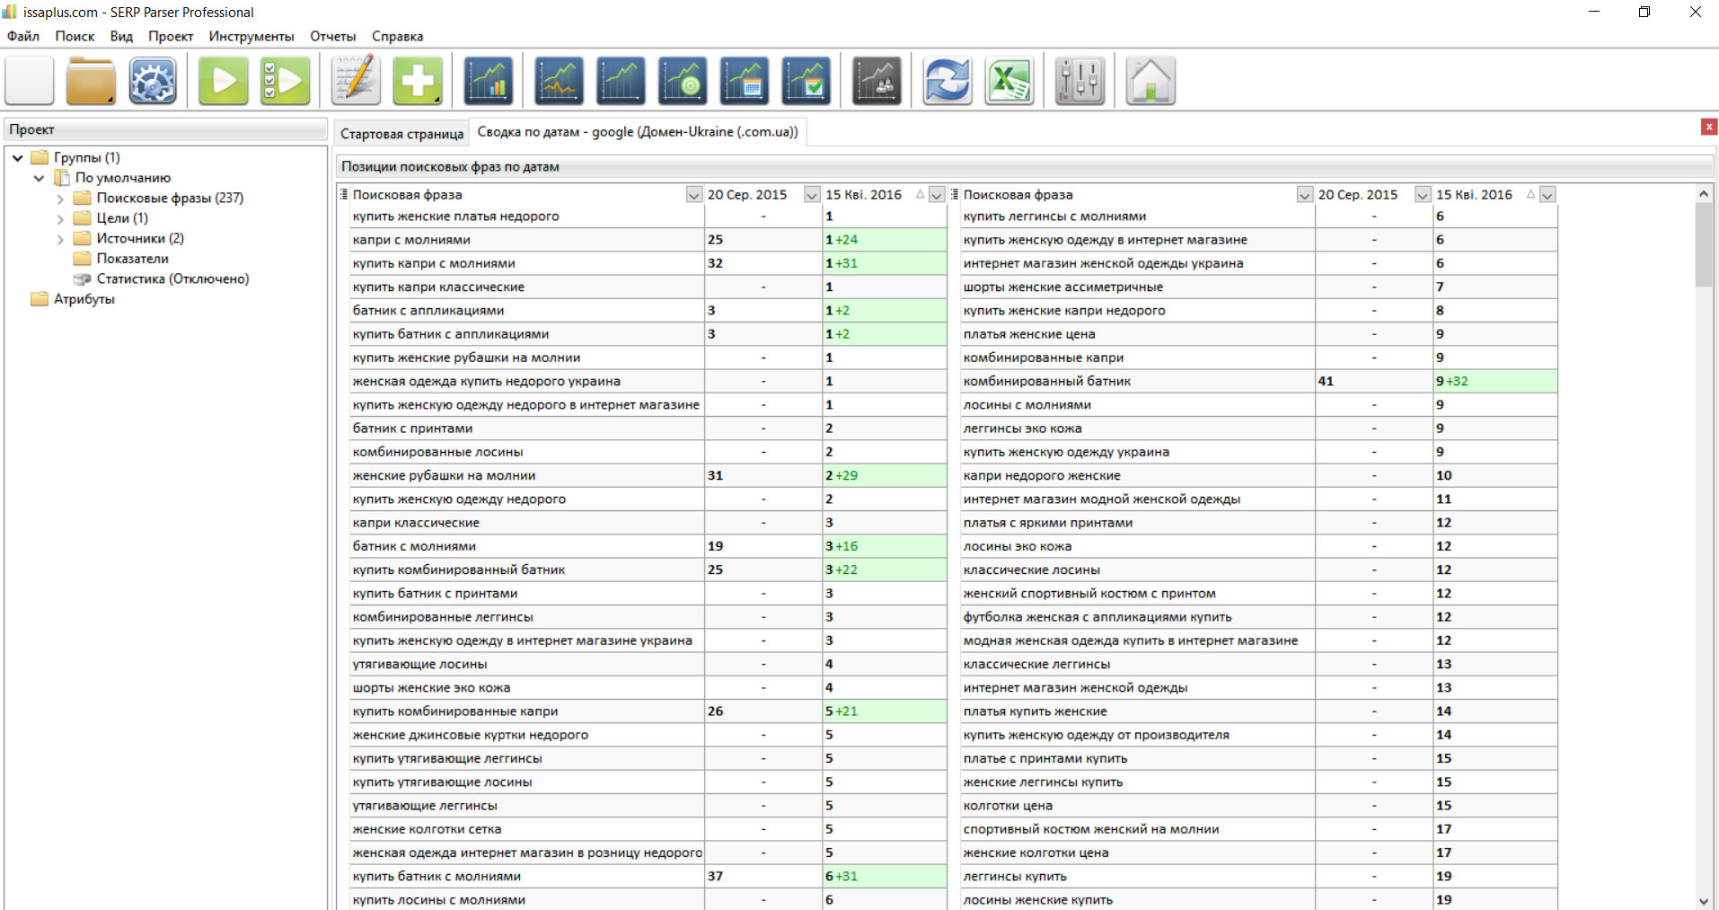
Task: Open left '15 Кві. 2016' column filter dropdown
Action: click(937, 195)
